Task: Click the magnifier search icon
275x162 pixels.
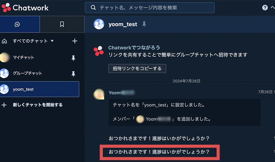Action: [93, 7]
